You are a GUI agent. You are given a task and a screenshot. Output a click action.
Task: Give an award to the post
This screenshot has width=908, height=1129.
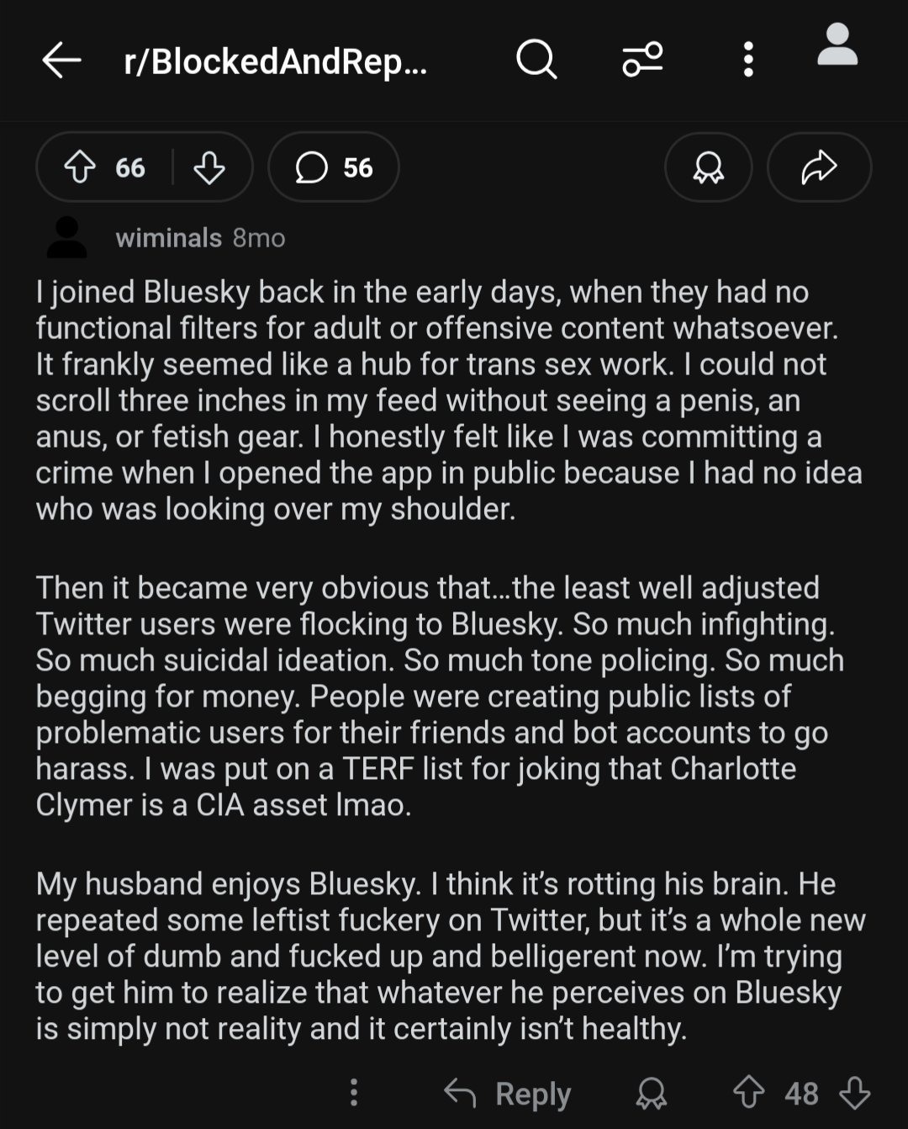(x=708, y=167)
